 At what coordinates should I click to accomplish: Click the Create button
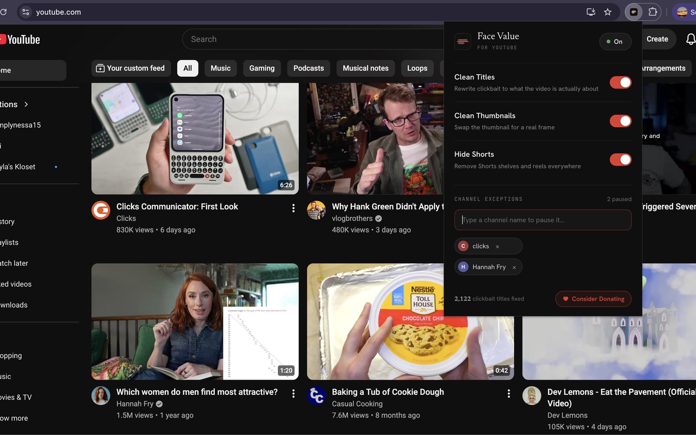(657, 39)
